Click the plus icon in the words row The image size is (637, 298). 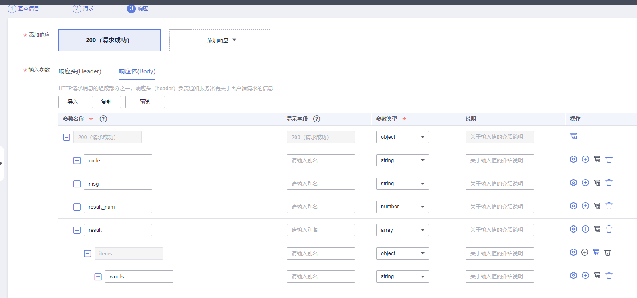585,276
